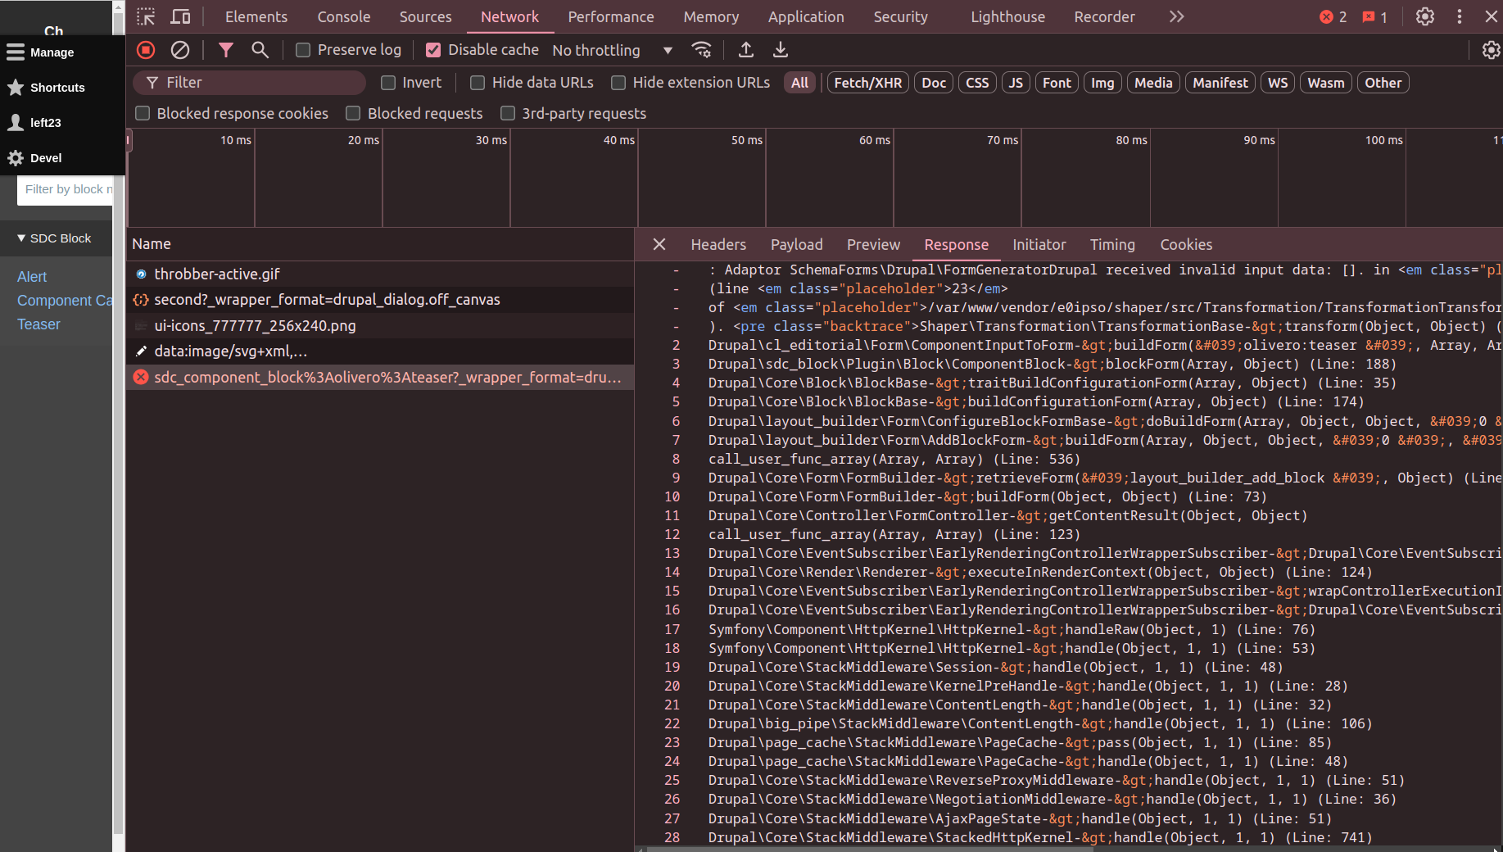
Task: Switch to the Console tab
Action: click(343, 16)
